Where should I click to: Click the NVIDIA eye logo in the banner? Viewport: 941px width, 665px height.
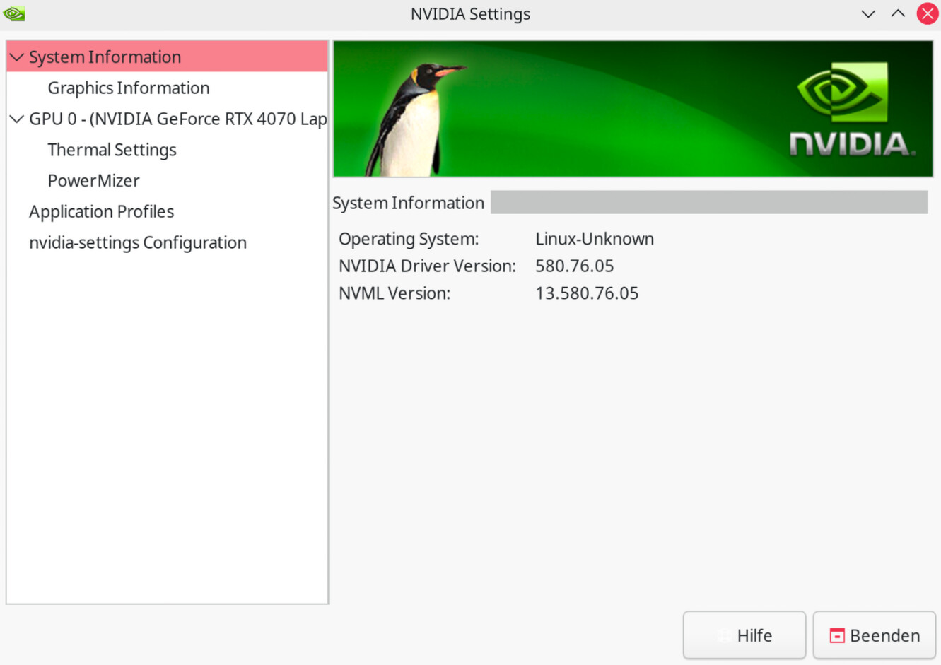coord(841,92)
